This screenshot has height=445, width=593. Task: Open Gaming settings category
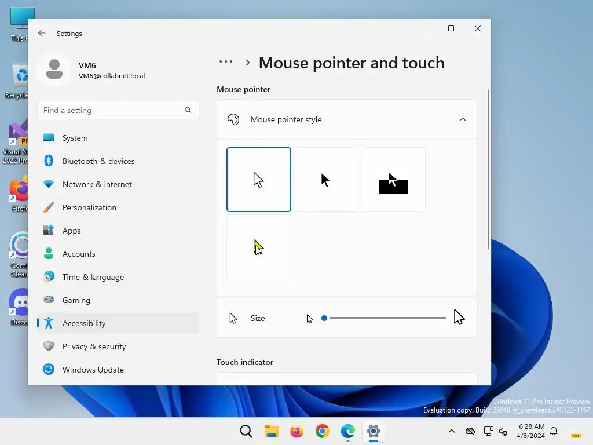click(x=118, y=300)
